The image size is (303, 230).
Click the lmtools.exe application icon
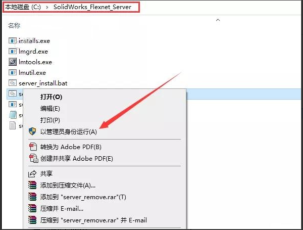[x=13, y=62]
